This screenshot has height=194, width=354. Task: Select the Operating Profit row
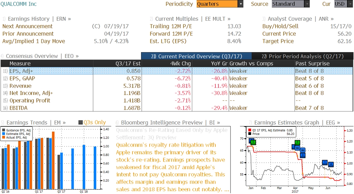point(177,100)
